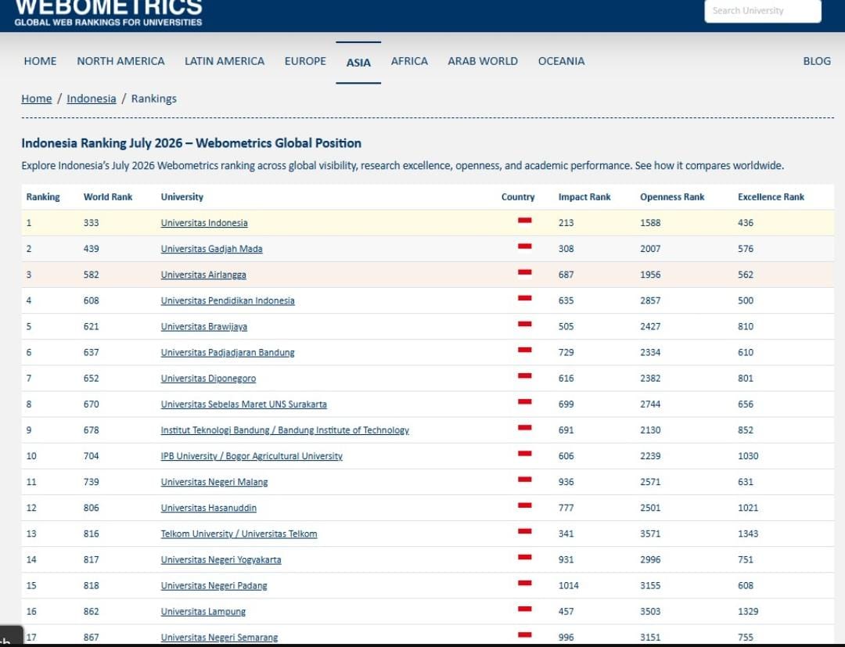Image resolution: width=845 pixels, height=647 pixels.
Task: Click flag icon in Universitas Gadjah Mada row
Action: point(525,246)
